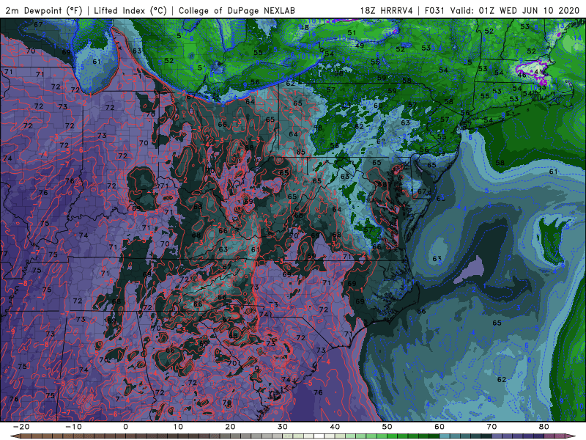Click the '46' dewpoint value in New England
Viewport: 586px width, 440px height.
(x=522, y=75)
